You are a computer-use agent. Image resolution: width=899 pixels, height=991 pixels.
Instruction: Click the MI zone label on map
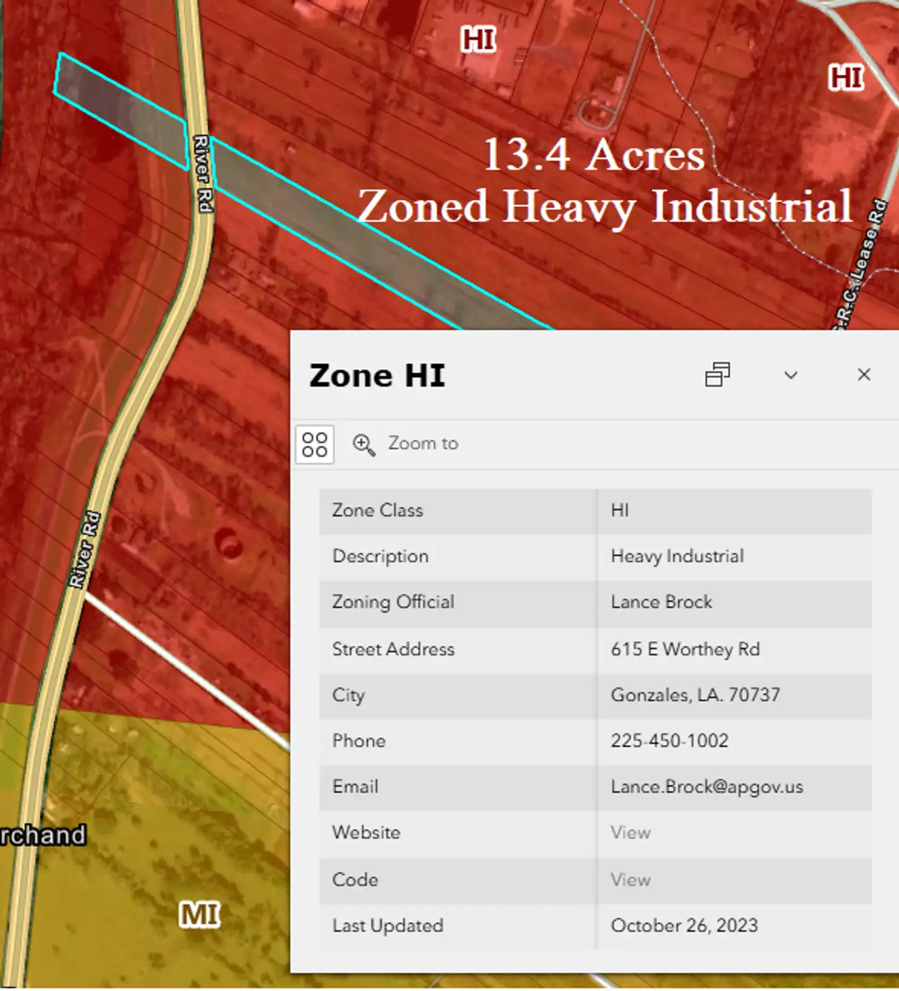click(199, 915)
